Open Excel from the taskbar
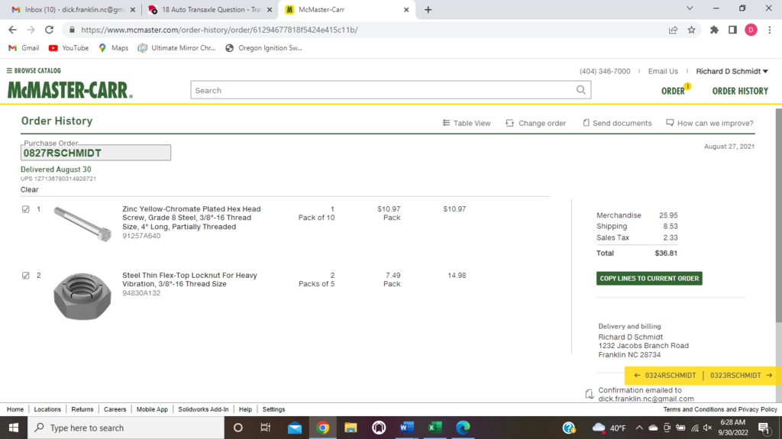 (x=435, y=428)
